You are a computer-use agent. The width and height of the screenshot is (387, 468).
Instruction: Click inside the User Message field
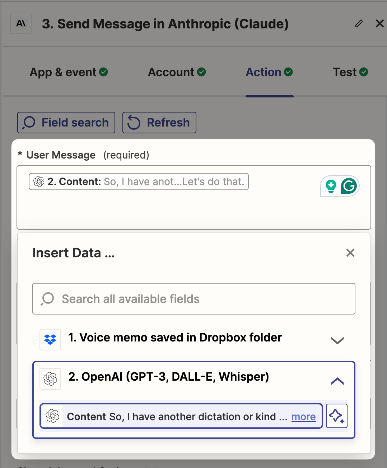tap(194, 197)
